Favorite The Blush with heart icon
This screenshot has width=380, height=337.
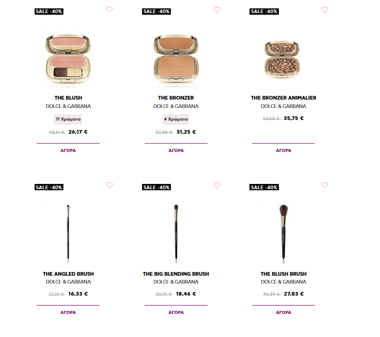pos(110,9)
